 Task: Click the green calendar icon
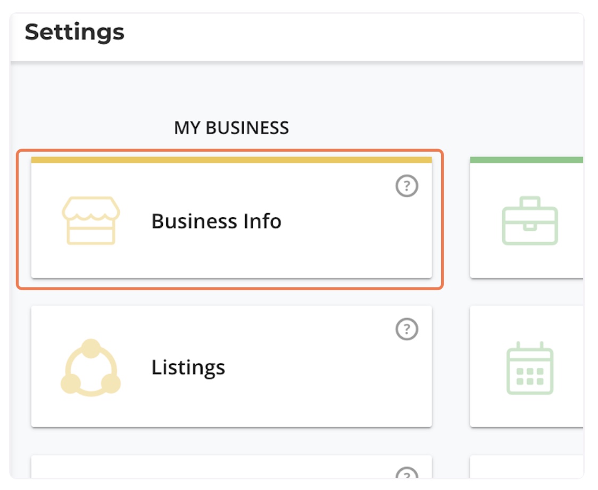coord(529,369)
